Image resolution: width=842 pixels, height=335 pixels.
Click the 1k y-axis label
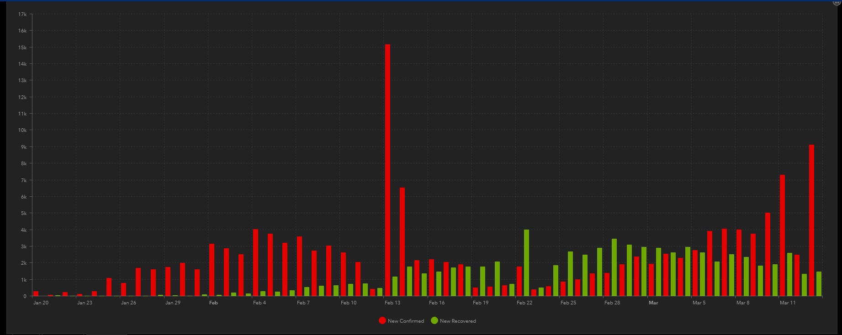(x=24, y=280)
